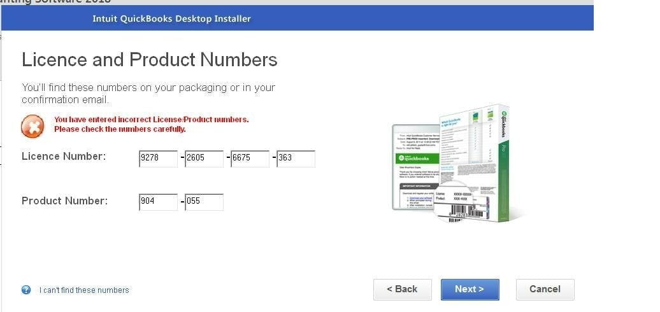Go back with the "< Back" button
660x312 pixels.
pos(403,289)
